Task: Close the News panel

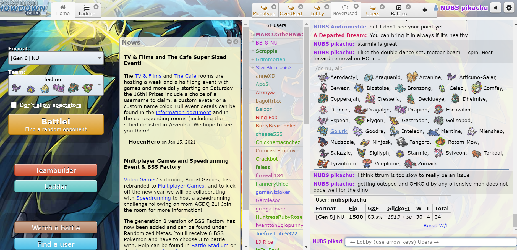Action: [x=236, y=41]
